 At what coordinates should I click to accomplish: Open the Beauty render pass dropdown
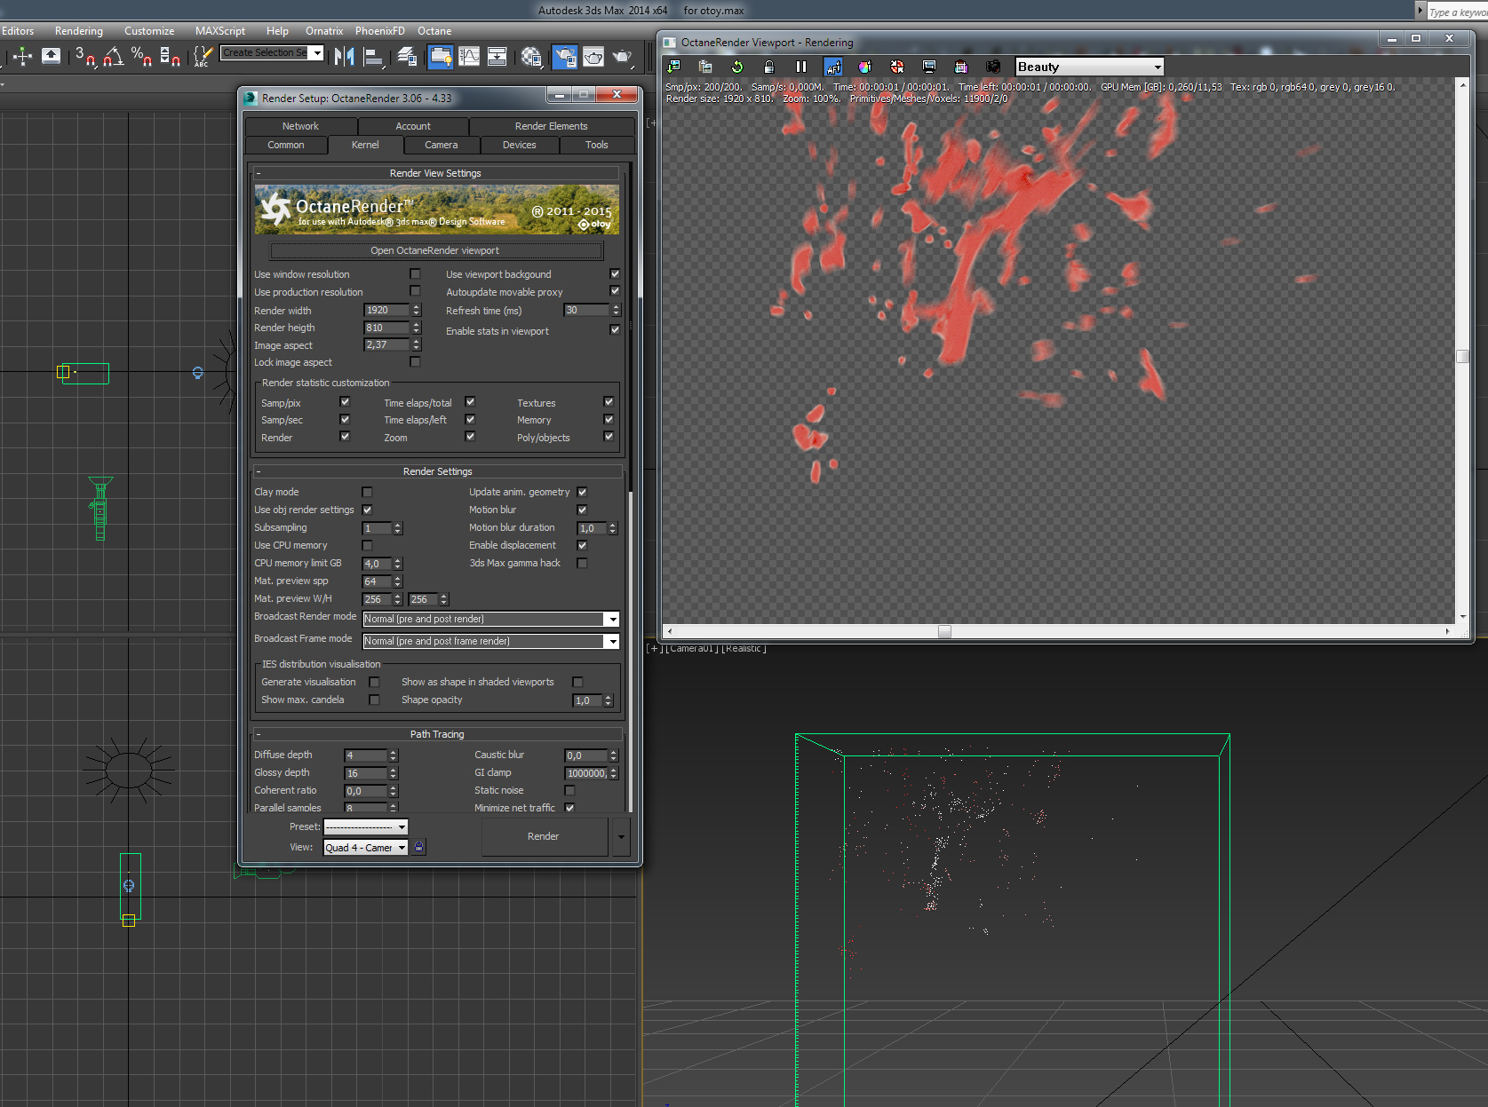click(1089, 67)
